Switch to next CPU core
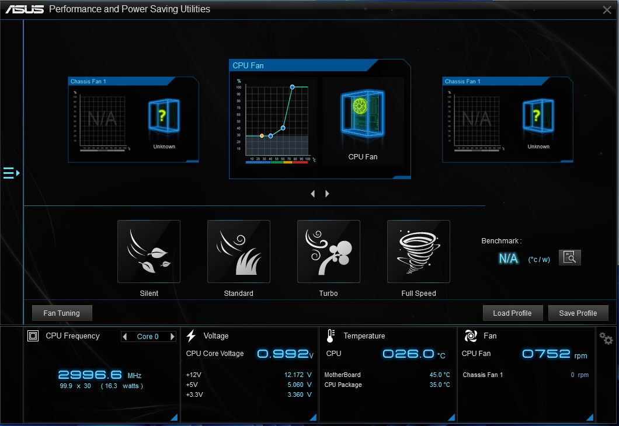Viewport: 619px width, 426px height. point(172,337)
